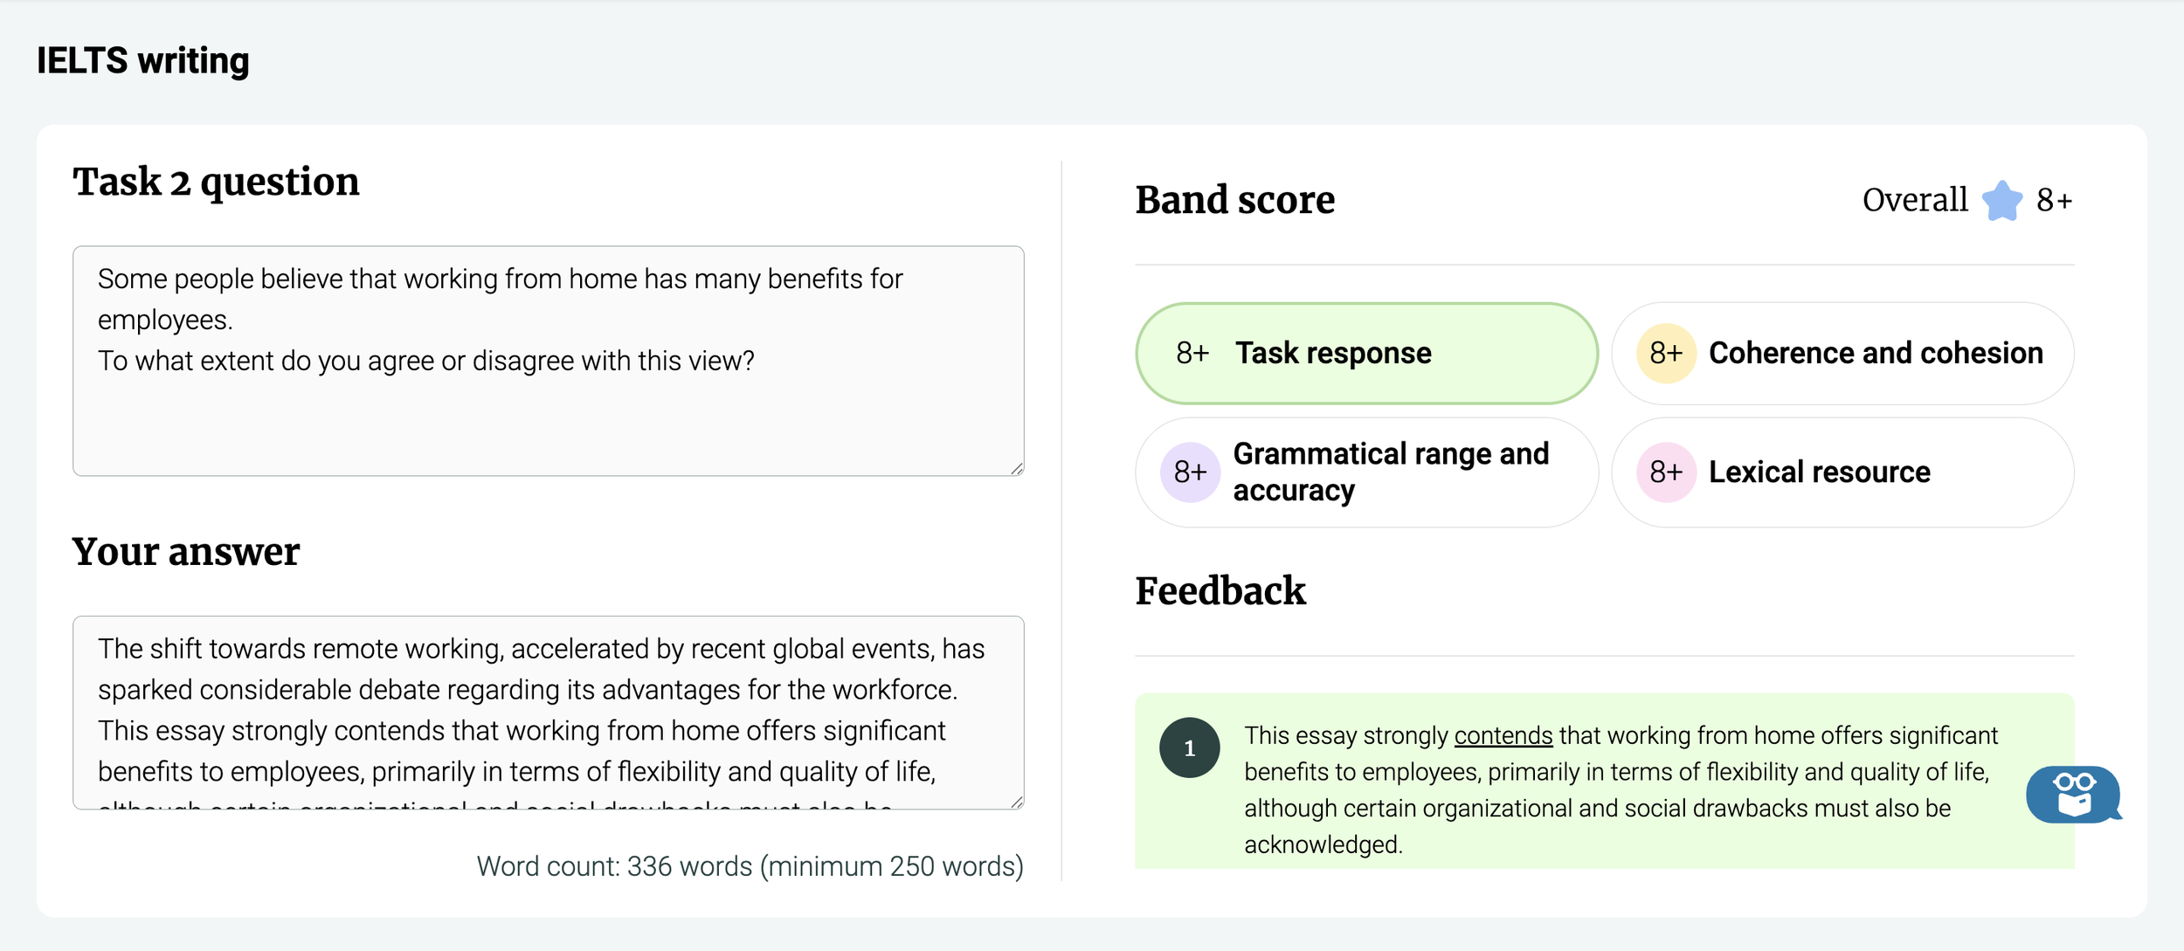Click the blue star icon beside Overall
Screen dimensions: 2184x951
(2001, 201)
